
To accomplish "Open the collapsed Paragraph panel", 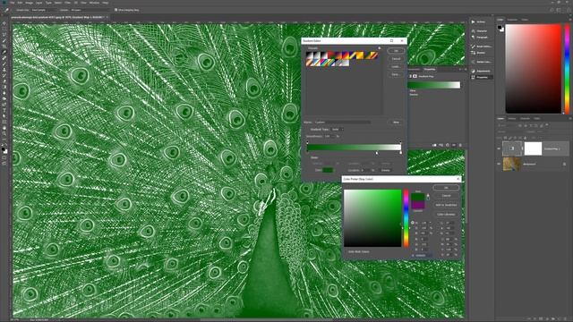I will tap(480, 38).
